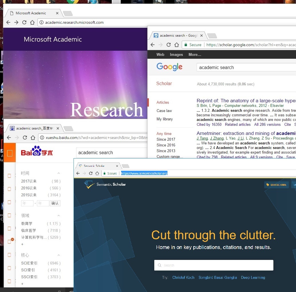Click site info icon beside academic.research.microsoft.com

41,22
